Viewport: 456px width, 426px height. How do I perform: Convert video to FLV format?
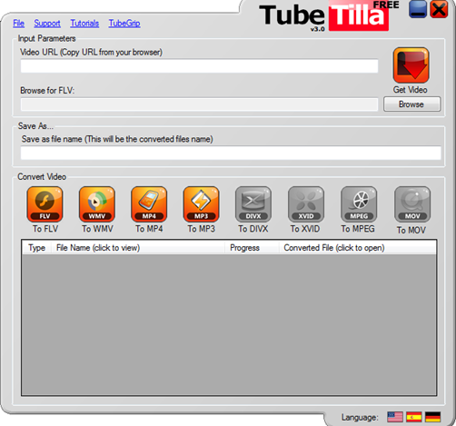(x=45, y=204)
